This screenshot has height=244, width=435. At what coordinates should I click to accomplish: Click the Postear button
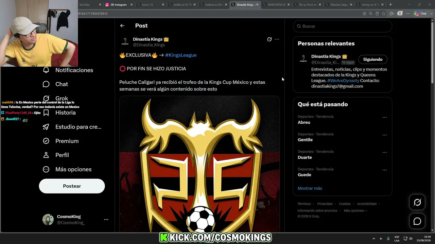pyautogui.click(x=72, y=186)
